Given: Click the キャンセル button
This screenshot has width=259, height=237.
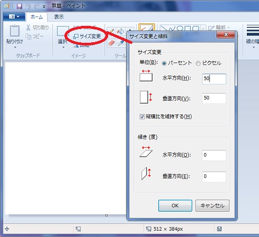Looking at the screenshot, I should click(212, 205).
